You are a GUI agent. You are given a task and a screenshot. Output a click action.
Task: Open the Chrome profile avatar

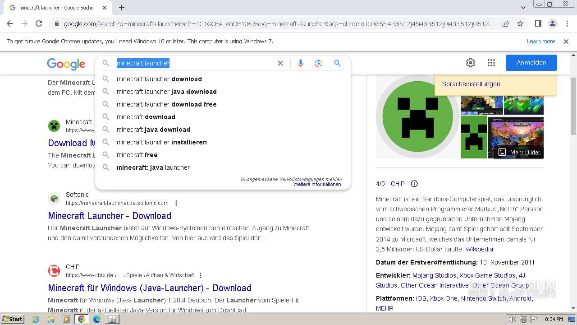(x=553, y=23)
